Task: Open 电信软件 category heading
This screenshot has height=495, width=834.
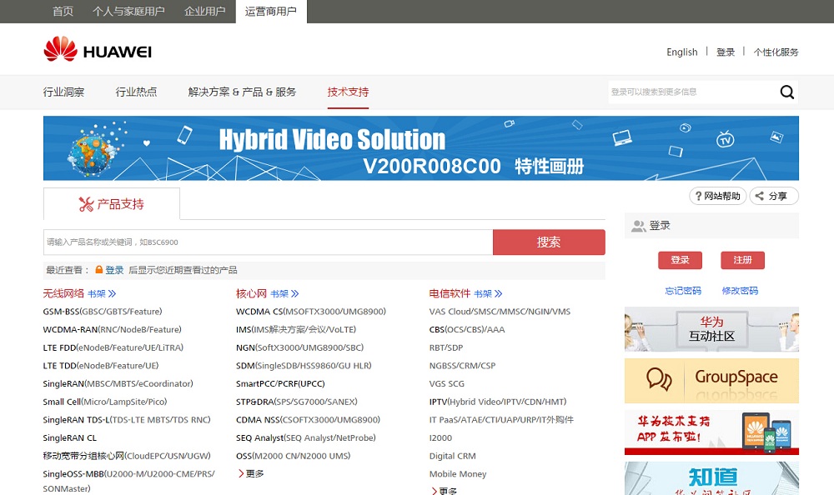Action: pyautogui.click(x=450, y=293)
